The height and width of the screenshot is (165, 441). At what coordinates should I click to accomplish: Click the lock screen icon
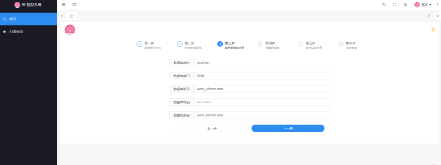pyautogui.click(x=405, y=4)
